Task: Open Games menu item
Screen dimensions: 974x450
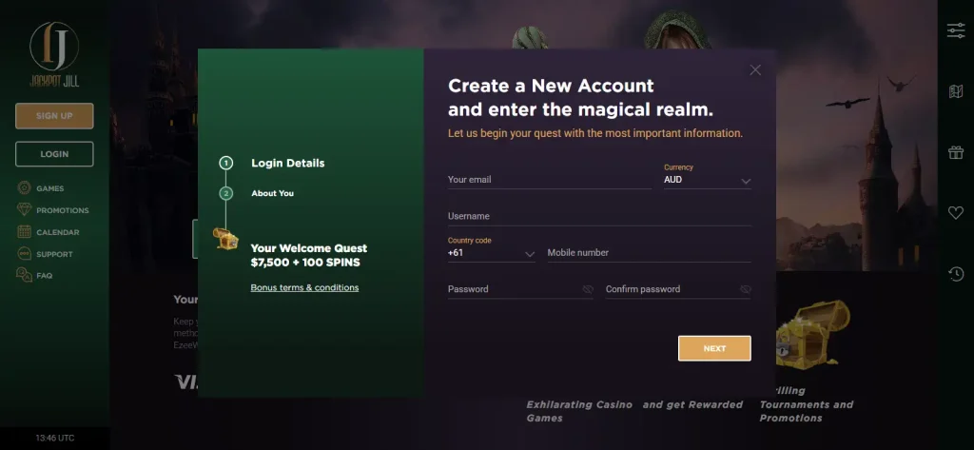Action: pos(49,188)
